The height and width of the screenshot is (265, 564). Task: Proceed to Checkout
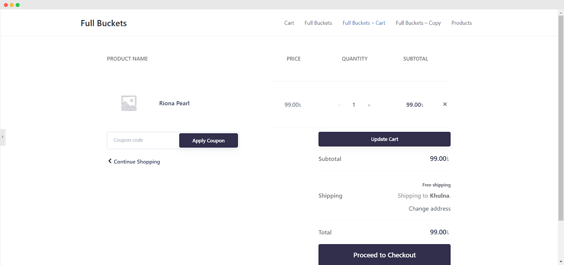pyautogui.click(x=384, y=254)
